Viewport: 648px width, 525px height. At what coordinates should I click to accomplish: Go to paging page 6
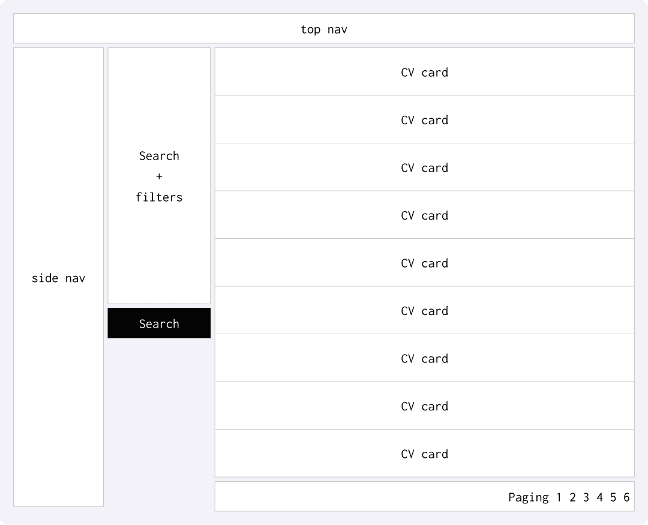(626, 497)
